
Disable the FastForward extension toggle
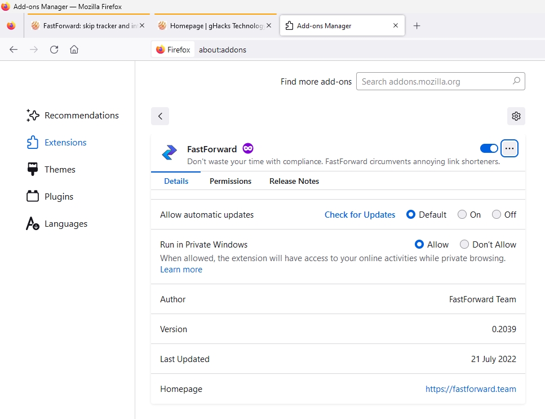[488, 148]
